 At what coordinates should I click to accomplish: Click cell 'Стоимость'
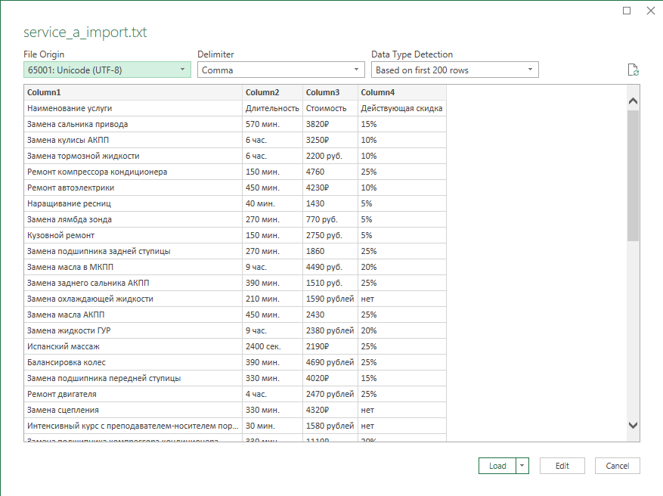[x=330, y=108]
